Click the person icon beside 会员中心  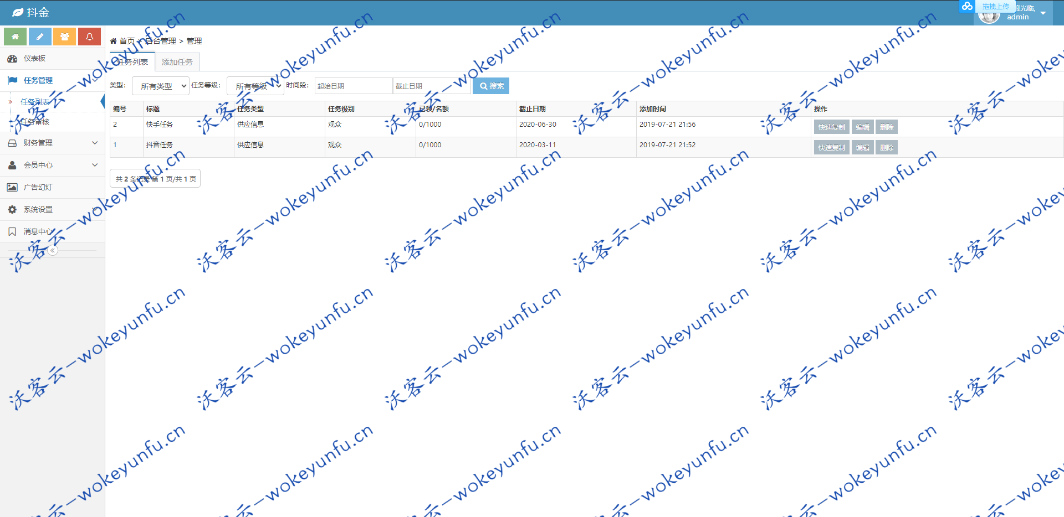pyautogui.click(x=12, y=165)
